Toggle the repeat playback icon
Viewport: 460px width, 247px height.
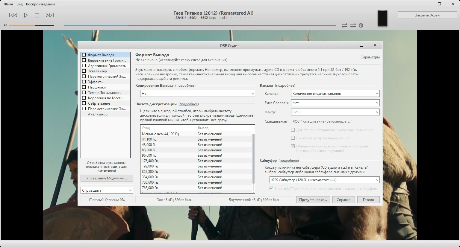[x=344, y=25]
